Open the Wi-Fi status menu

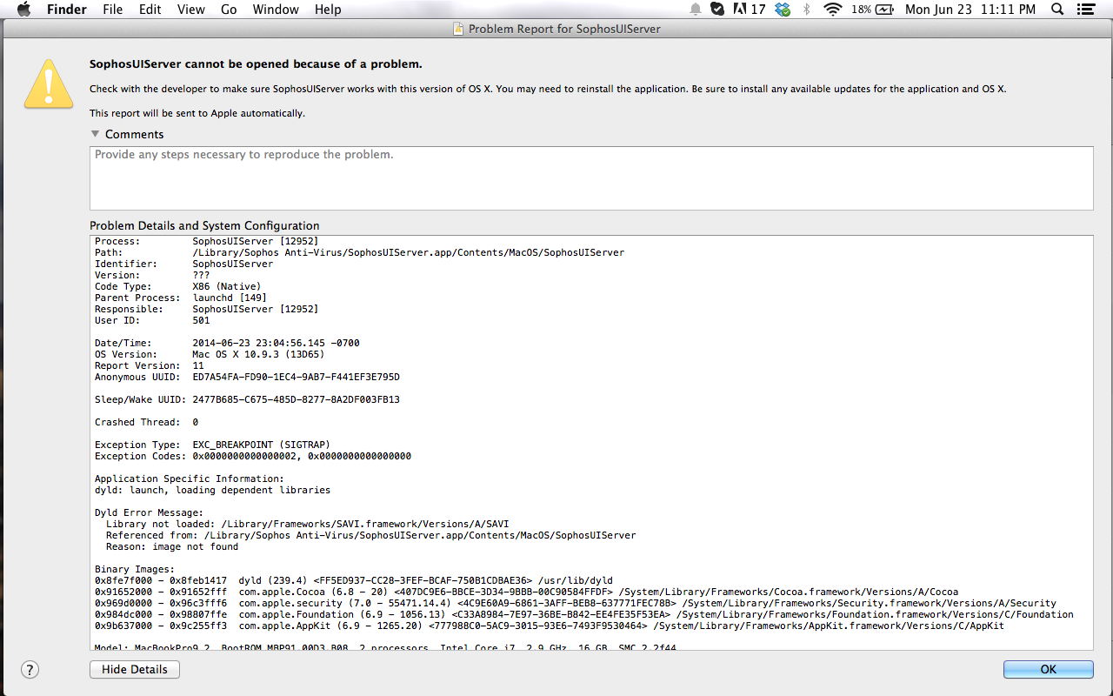833,10
